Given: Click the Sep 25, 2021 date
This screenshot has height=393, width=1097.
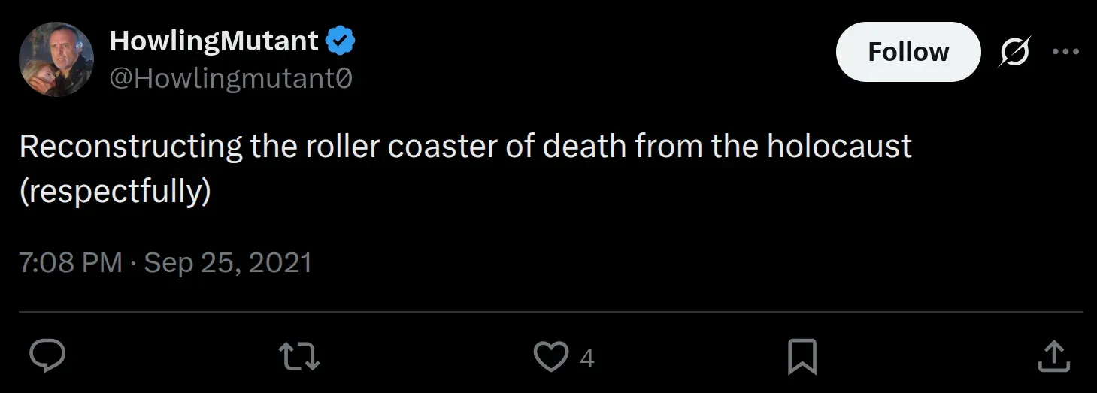Looking at the screenshot, I should click(x=228, y=262).
